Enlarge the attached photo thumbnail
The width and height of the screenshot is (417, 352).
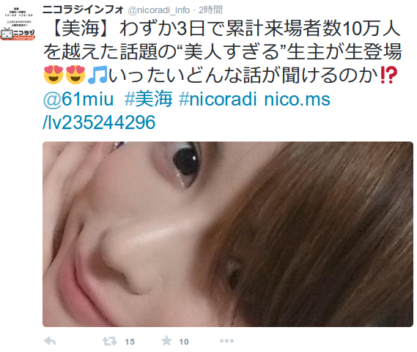coord(228,234)
